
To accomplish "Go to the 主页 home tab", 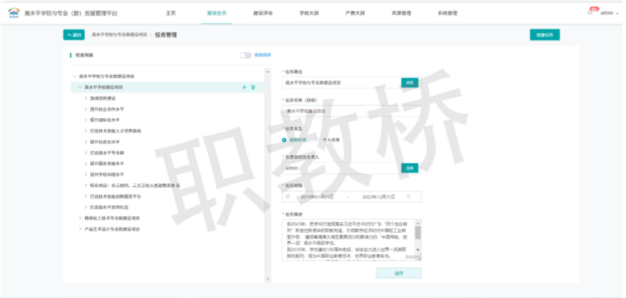I will pos(170,13).
